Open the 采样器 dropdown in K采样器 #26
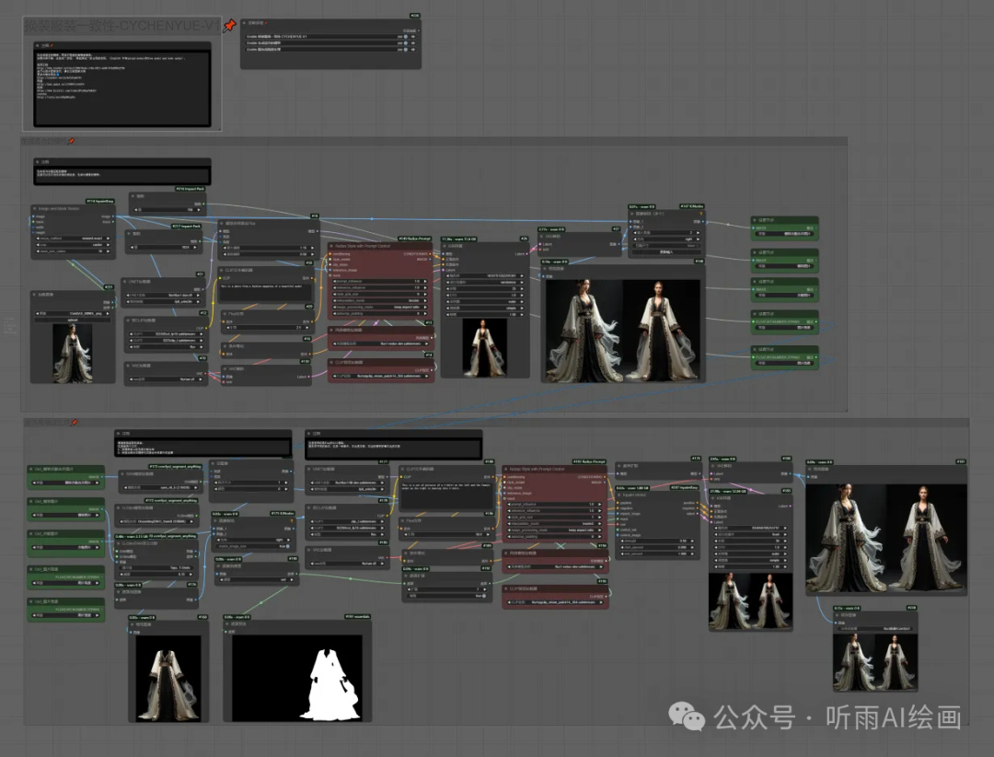 pyautogui.click(x=485, y=301)
